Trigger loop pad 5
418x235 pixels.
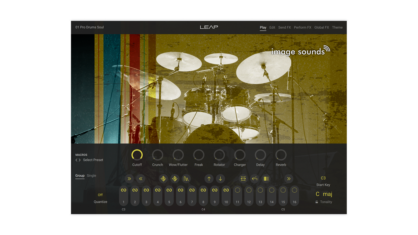pos(169,196)
